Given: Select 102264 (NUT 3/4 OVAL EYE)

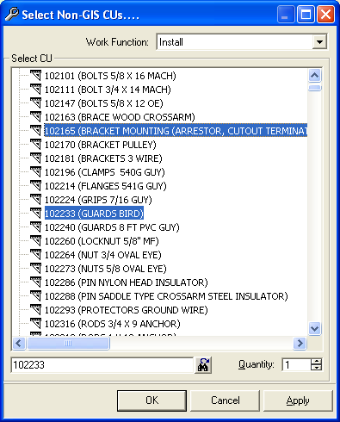Looking at the screenshot, I should 103,255.
